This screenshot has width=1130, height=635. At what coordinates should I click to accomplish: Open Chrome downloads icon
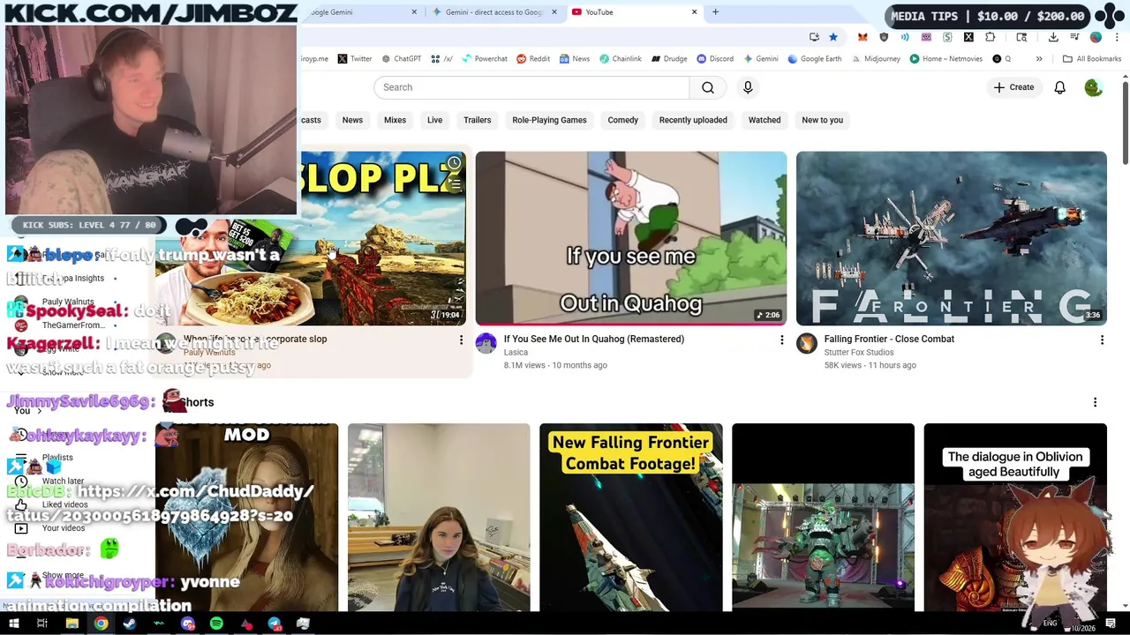pos(1053,37)
